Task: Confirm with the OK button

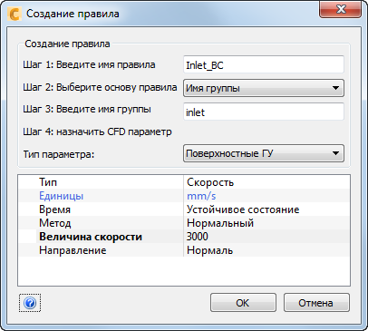Action: [243, 303]
